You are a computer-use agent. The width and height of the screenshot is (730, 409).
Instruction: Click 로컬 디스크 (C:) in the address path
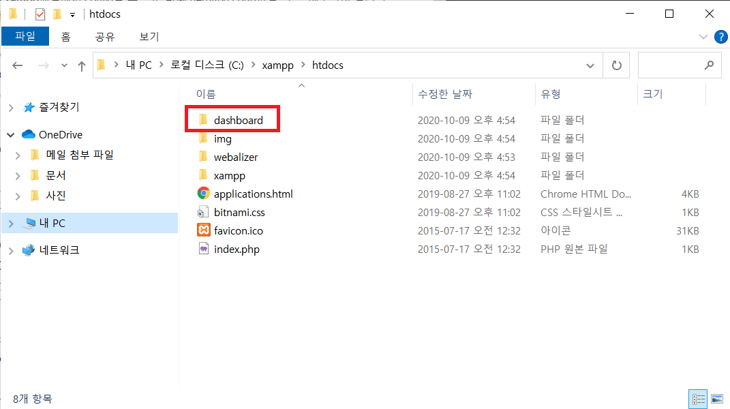tap(207, 65)
